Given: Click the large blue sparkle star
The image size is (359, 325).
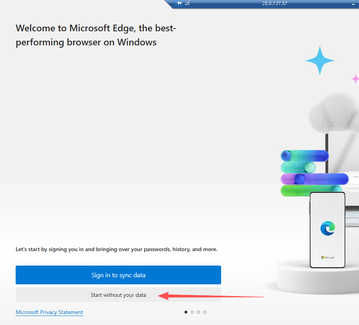Looking at the screenshot, I should 320,61.
